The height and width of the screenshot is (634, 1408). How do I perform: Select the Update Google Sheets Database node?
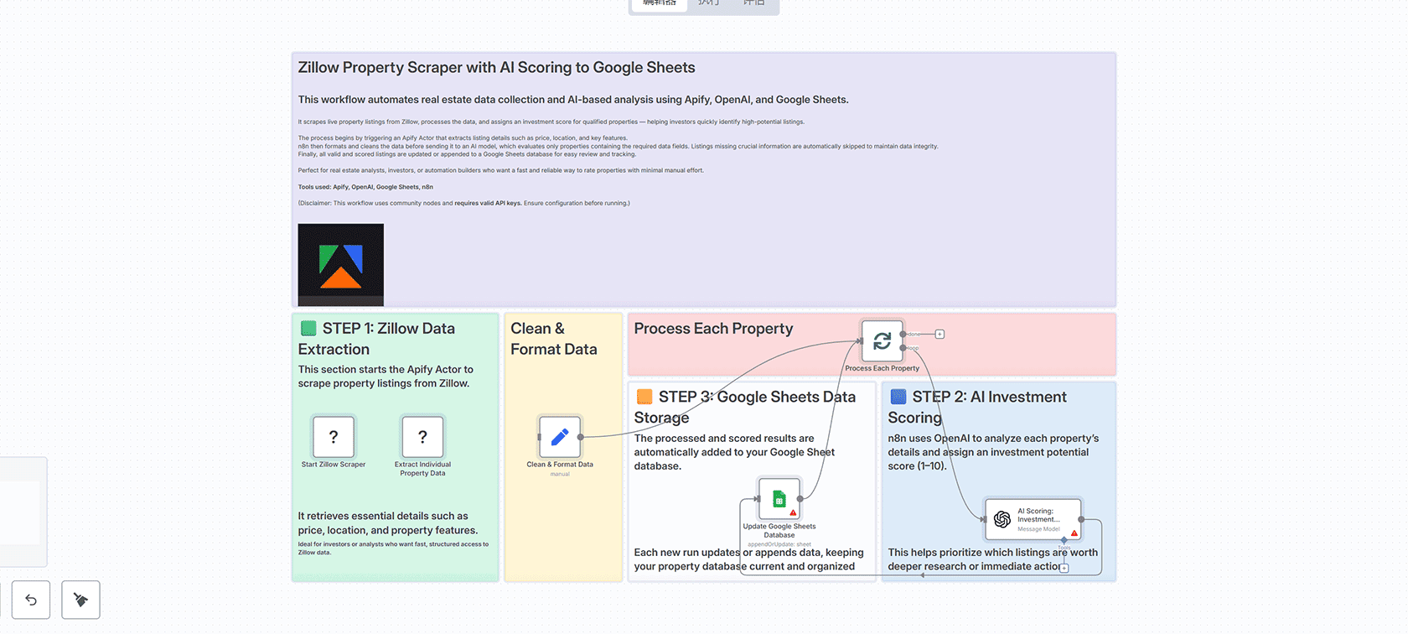pos(779,499)
